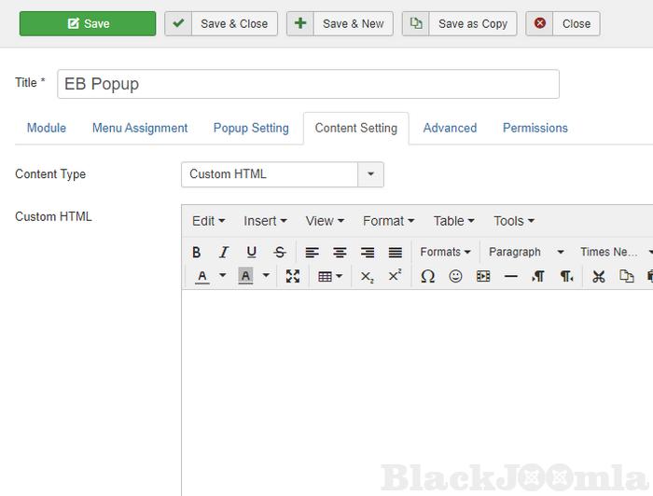Open the Formats dropdown
Image resolution: width=653 pixels, height=496 pixels.
point(445,252)
